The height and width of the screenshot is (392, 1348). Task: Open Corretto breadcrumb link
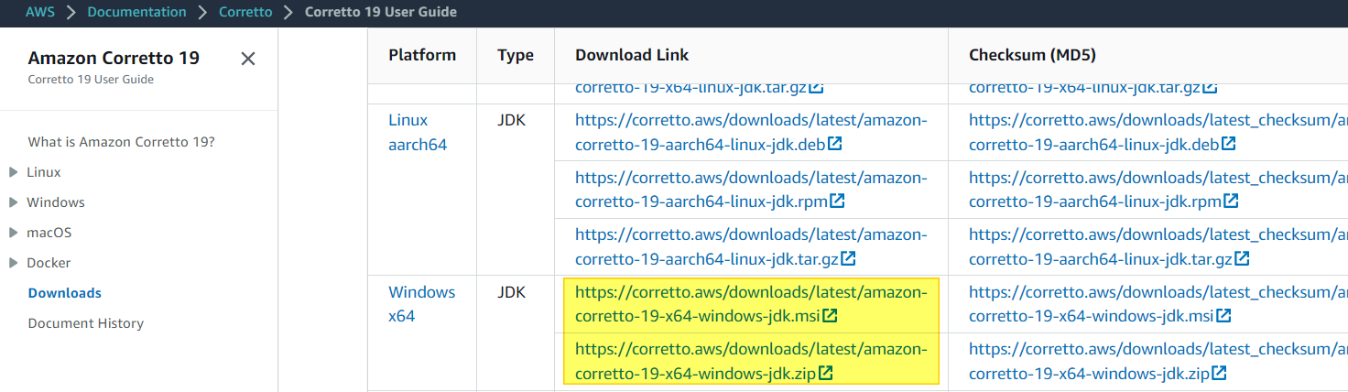tap(245, 12)
